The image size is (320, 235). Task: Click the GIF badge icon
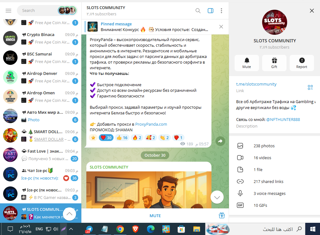tap(240, 205)
